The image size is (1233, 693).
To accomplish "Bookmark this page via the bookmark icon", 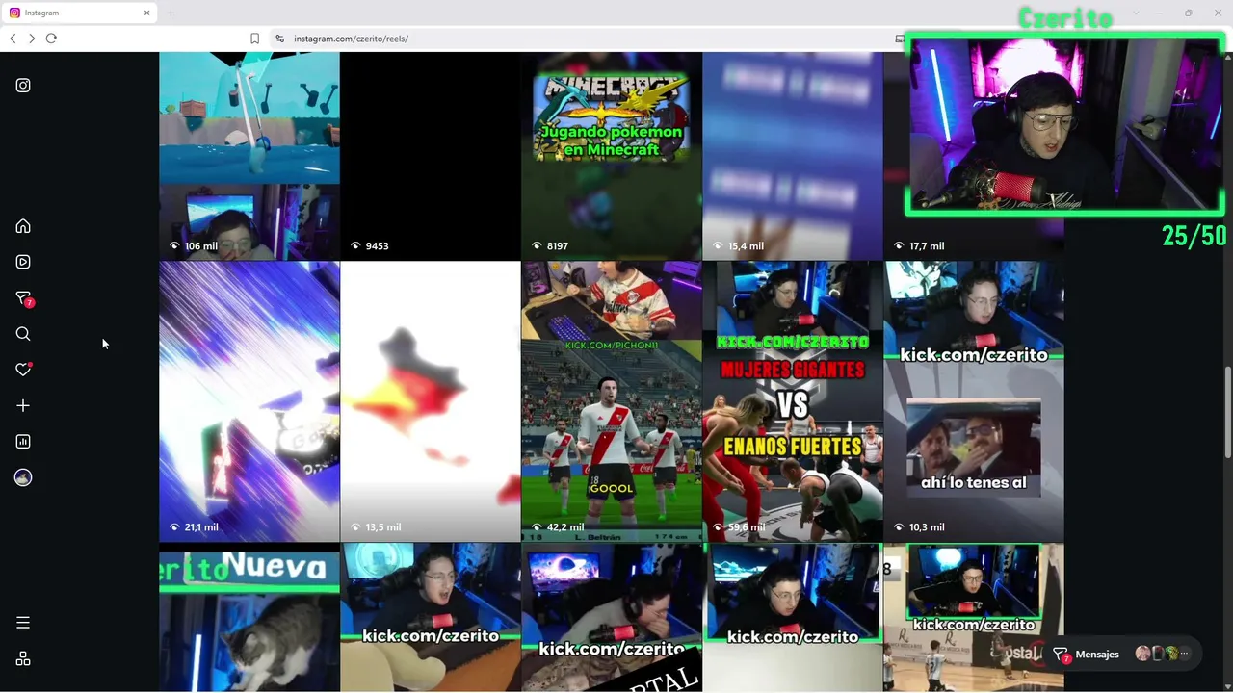I will click(x=254, y=38).
